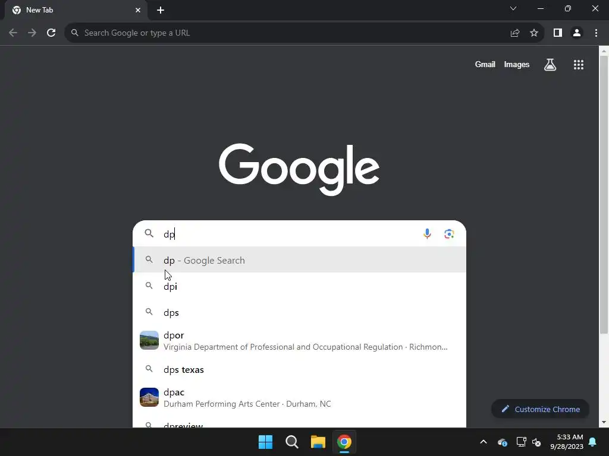Click the Chrome taskbar icon

click(x=344, y=442)
